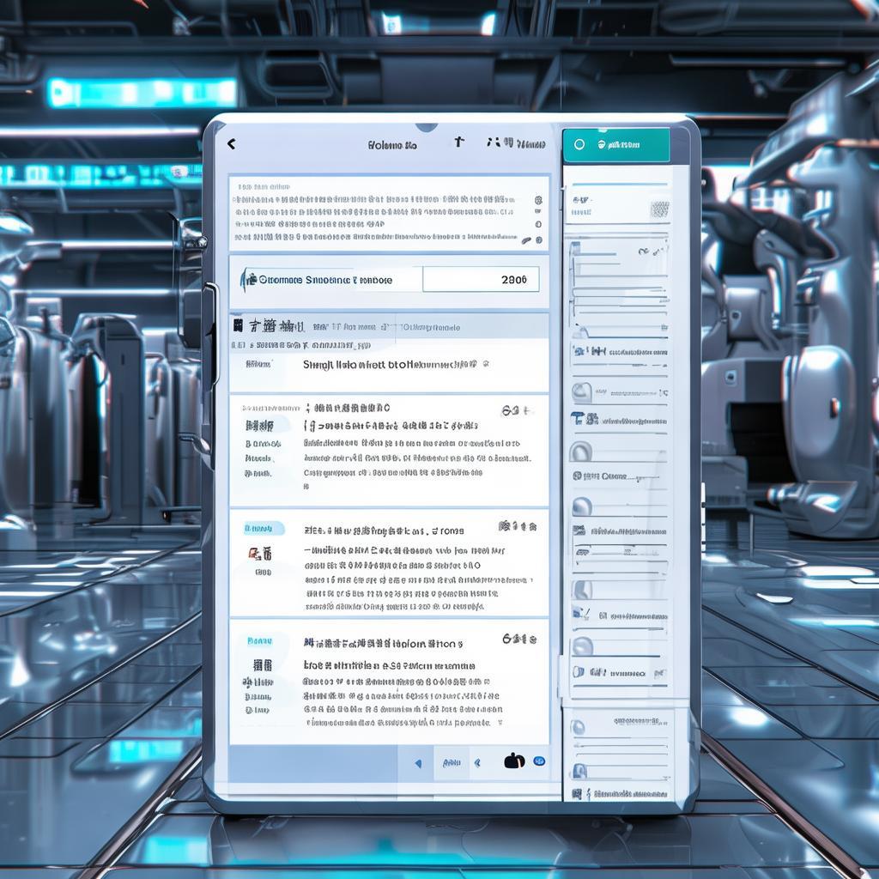This screenshot has height=879, width=879.
Task: Go back with the top-left arrow
Action: pyautogui.click(x=231, y=144)
